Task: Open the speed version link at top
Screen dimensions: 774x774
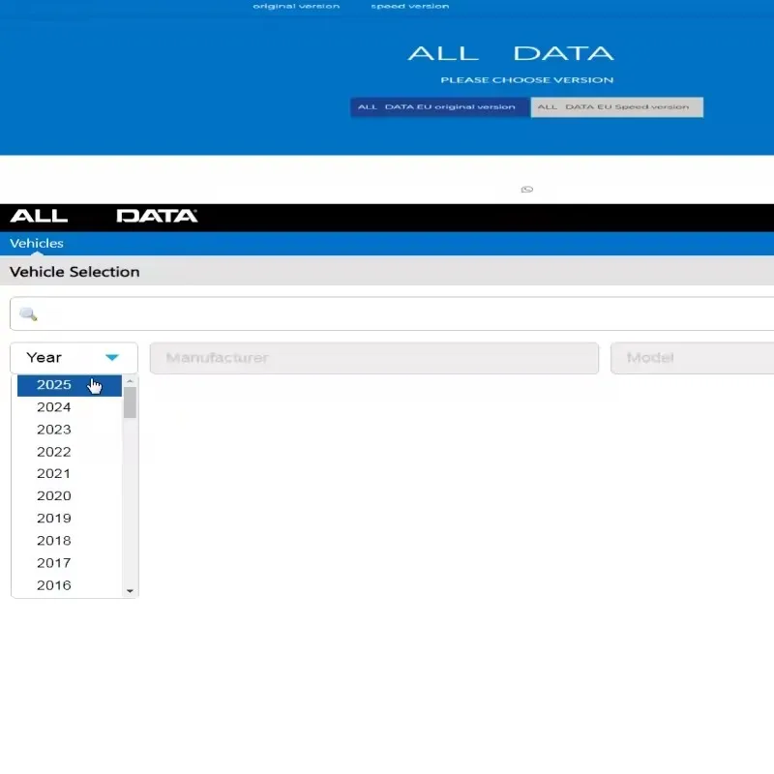Action: click(x=410, y=7)
